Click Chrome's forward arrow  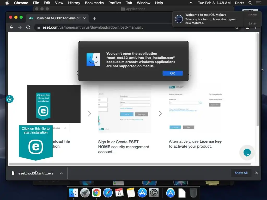pyautogui.click(x=20, y=27)
